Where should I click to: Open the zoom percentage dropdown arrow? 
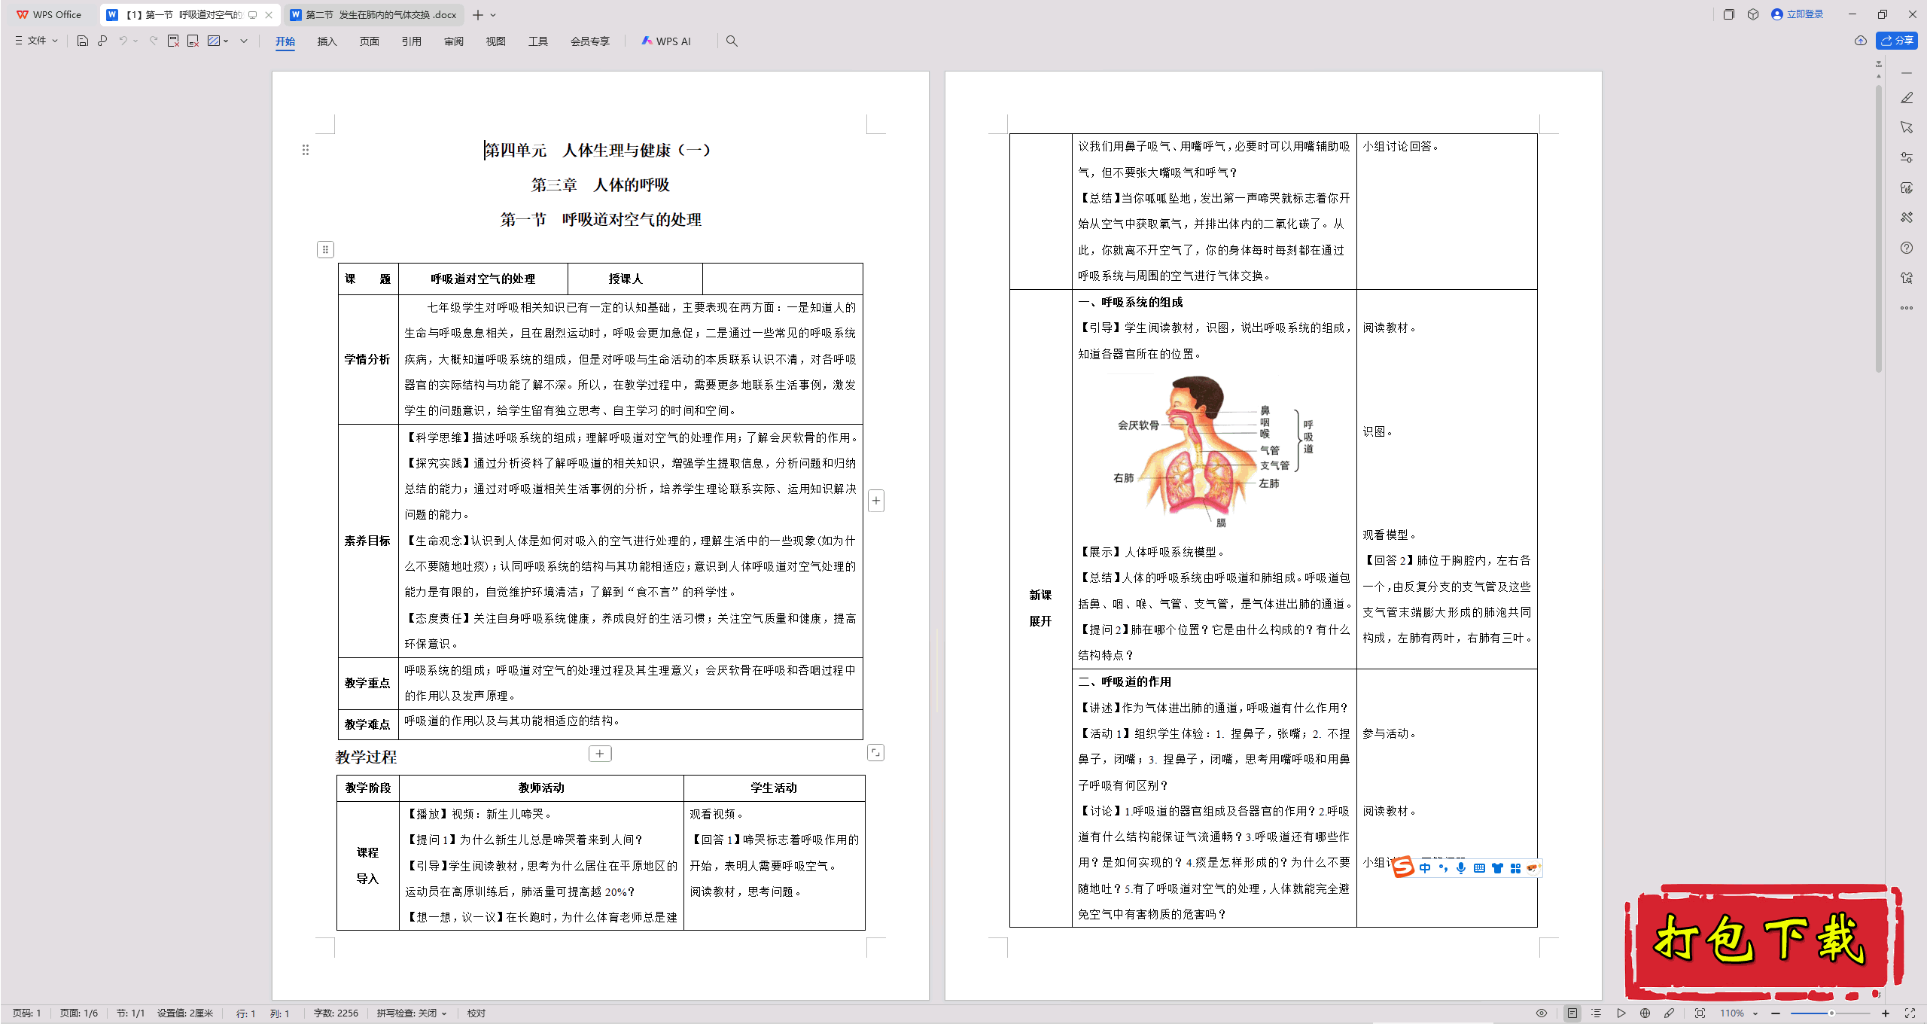tap(1755, 1013)
